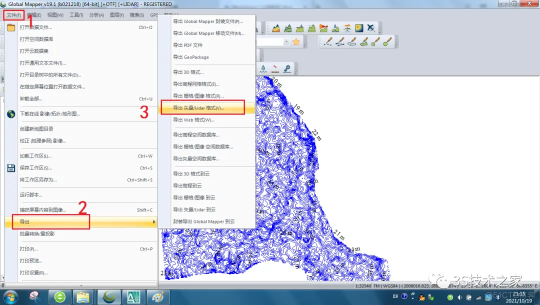Select the create circle area tool
This screenshot has width=540, height=305.
[x=388, y=41]
